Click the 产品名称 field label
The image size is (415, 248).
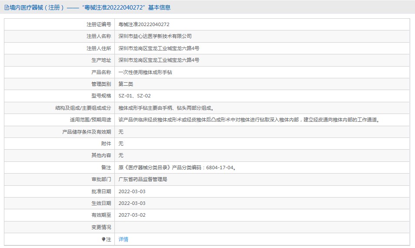101,72
